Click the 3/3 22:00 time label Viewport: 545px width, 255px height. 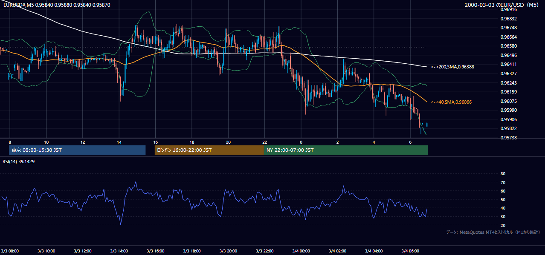point(265,251)
